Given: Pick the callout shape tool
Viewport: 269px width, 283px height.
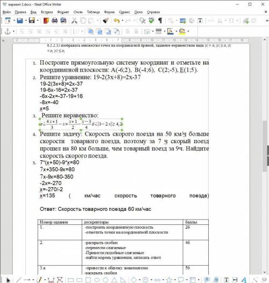Looking at the screenshot, I should [x=181, y=280].
